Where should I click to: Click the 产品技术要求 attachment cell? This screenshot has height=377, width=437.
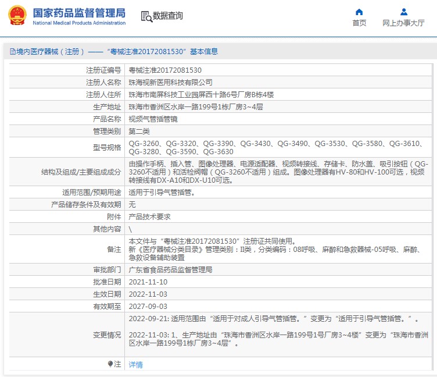[149, 216]
